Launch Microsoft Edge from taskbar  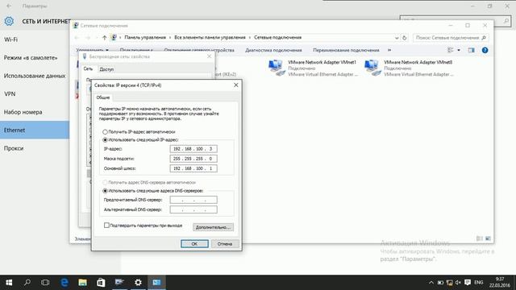tap(64, 283)
